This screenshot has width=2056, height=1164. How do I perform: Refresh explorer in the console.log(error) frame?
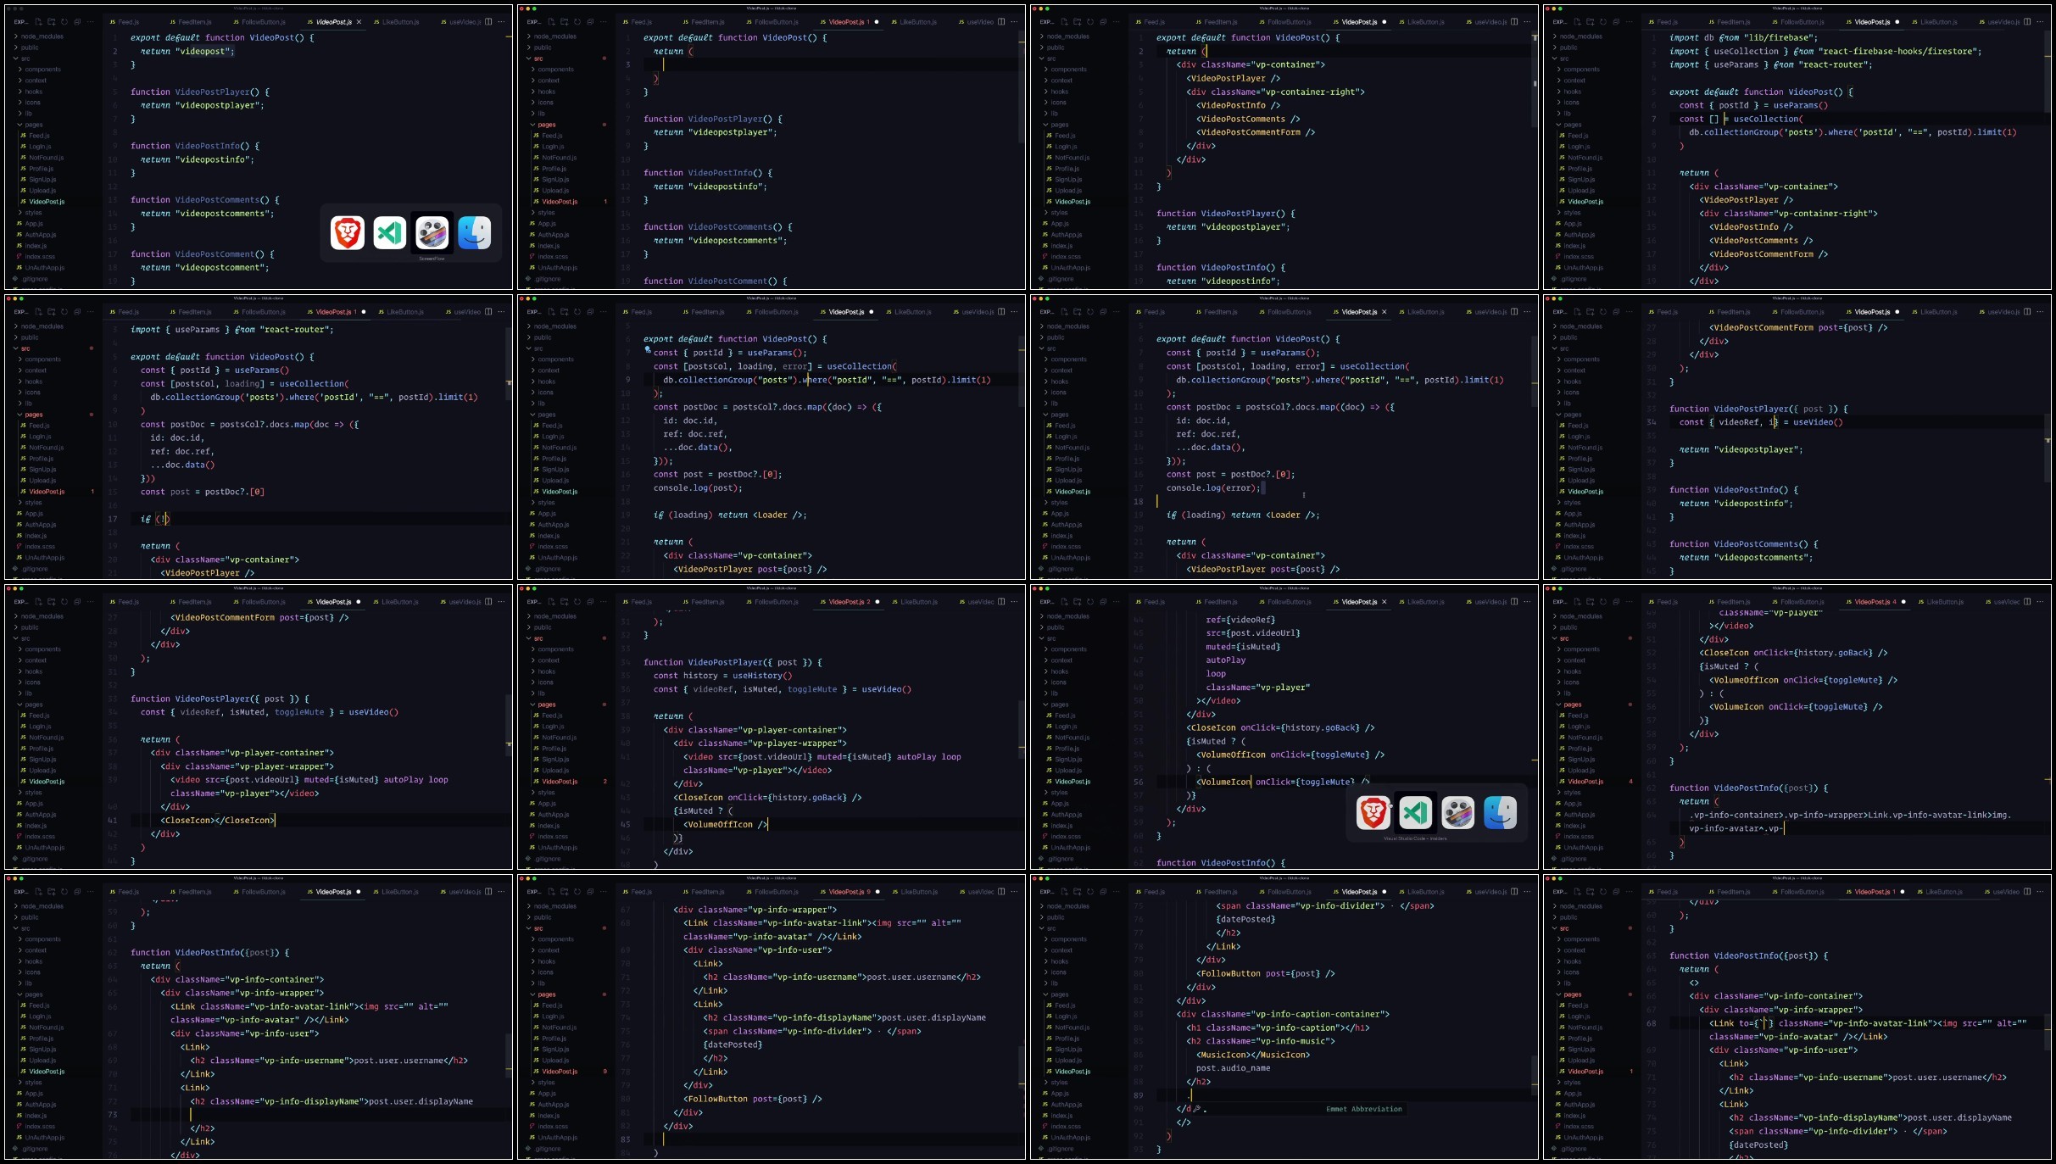[x=1090, y=312]
